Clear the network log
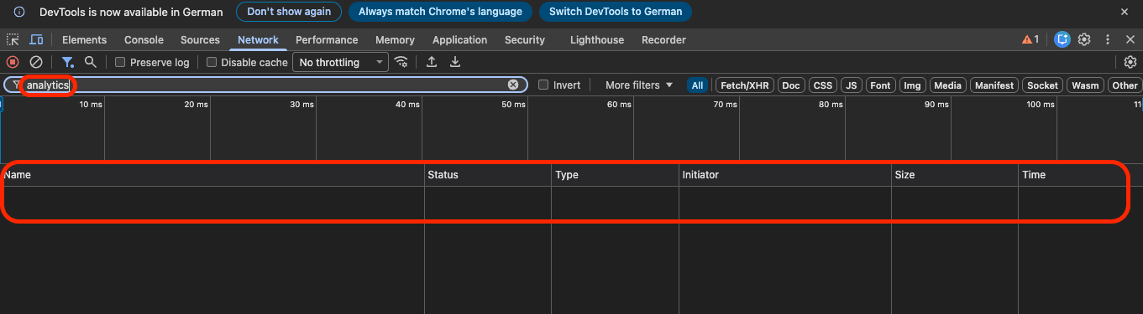The height and width of the screenshot is (314, 1143). pos(36,62)
